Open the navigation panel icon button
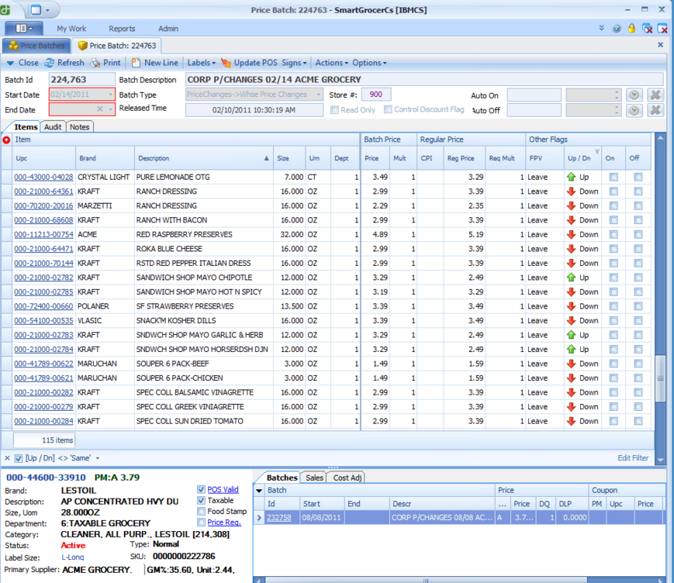 (23, 29)
